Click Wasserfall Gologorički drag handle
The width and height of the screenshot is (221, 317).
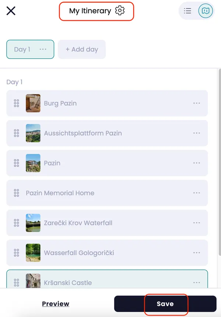point(16,252)
